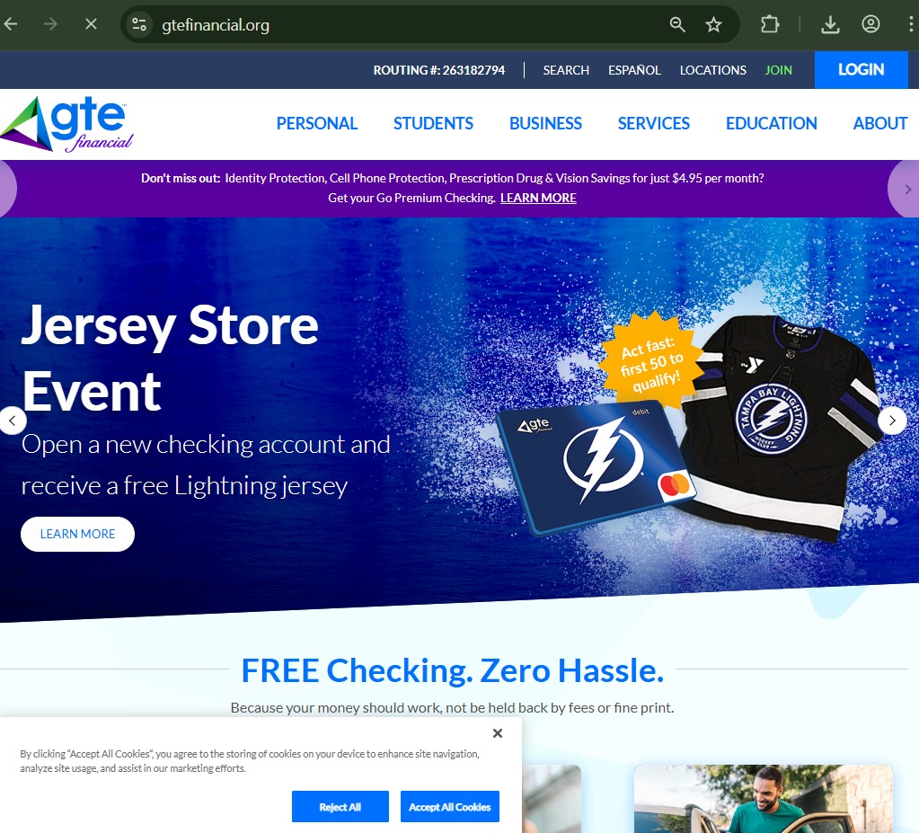Click the blue LOGIN button
The image size is (919, 833).
861,70
